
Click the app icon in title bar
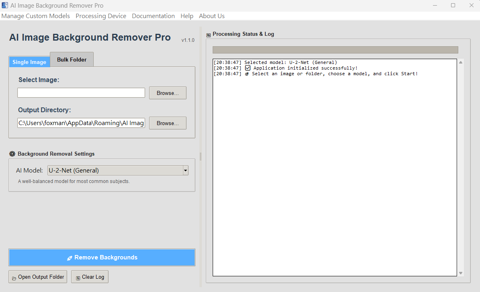coord(5,5)
